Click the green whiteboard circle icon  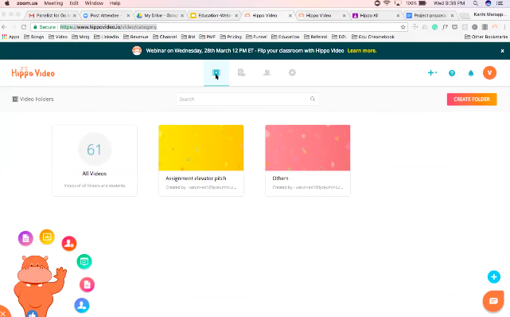tap(84, 261)
